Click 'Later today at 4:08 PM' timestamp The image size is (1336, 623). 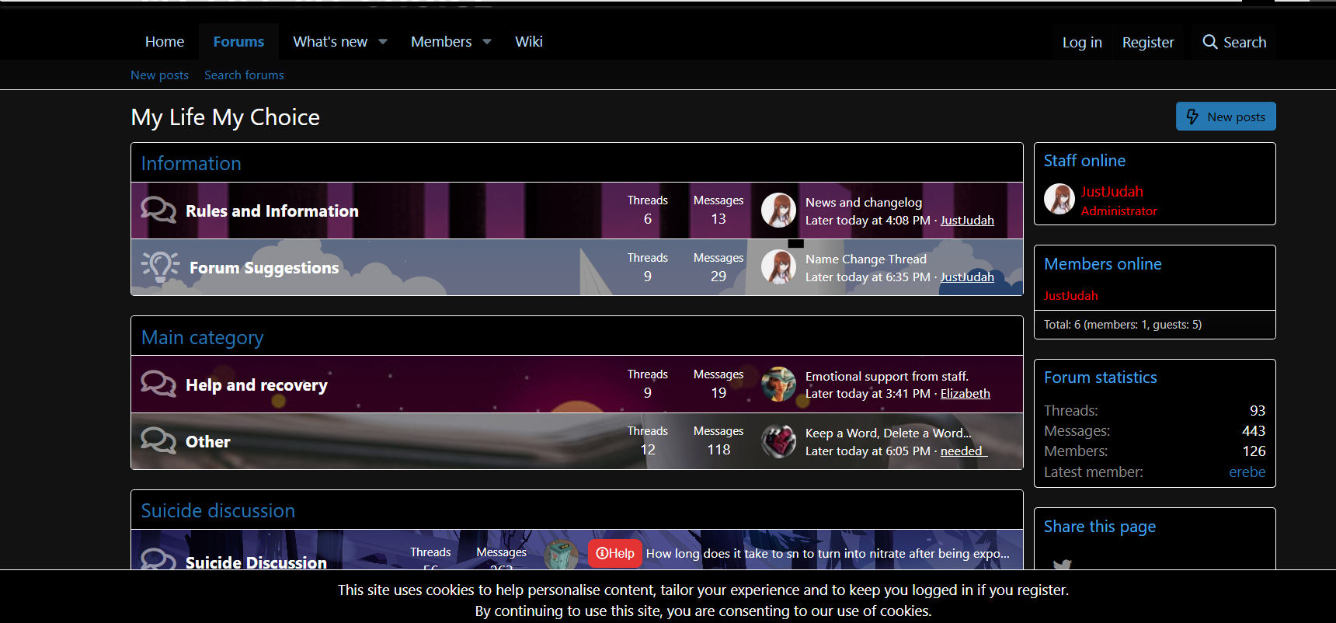click(x=868, y=220)
